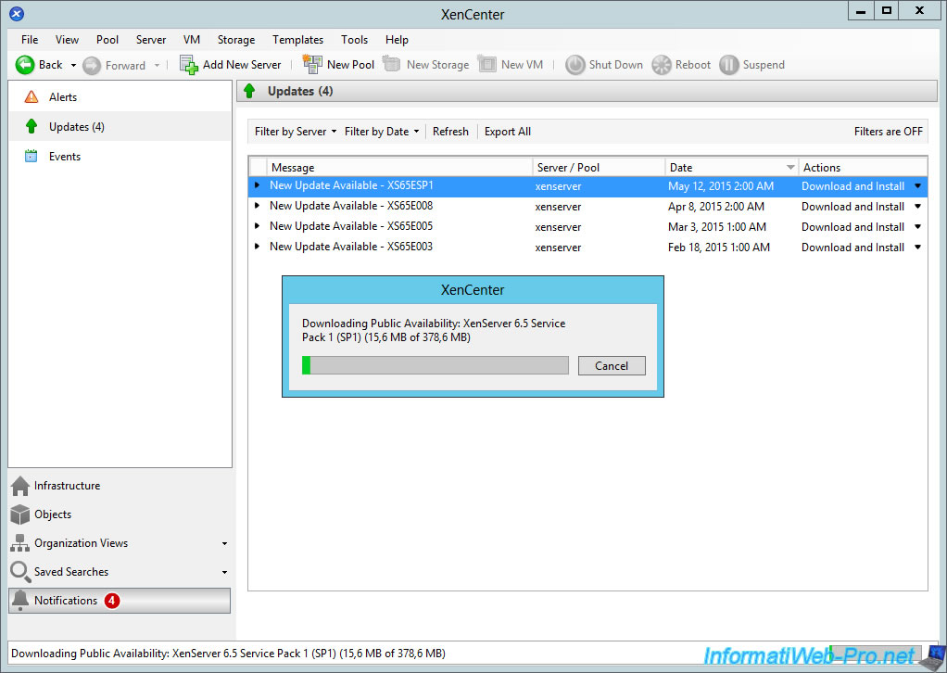This screenshot has height=673, width=947.
Task: Click the Suspend pause icon
Action: 729,65
